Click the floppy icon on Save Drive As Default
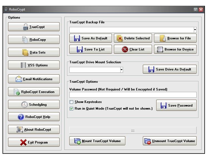This screenshot has width=208, height=156. click(x=151, y=69)
